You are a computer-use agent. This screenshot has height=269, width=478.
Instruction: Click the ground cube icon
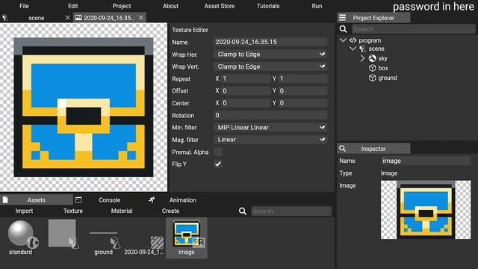click(372, 78)
